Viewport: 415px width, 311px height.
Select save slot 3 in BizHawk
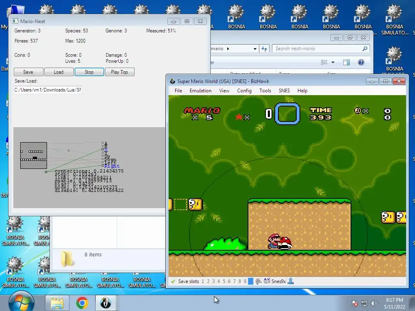click(x=213, y=281)
